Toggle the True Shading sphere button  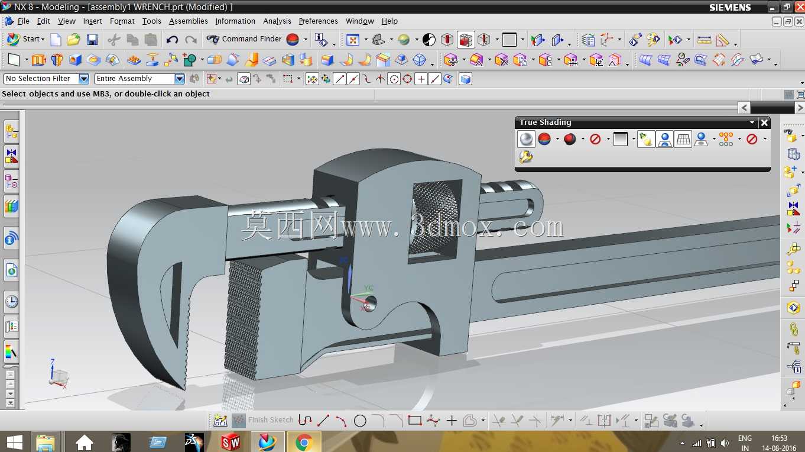[526, 139]
